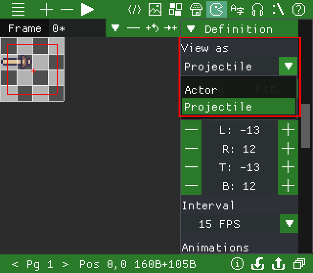
Task: Click the Frame 0* number field
Action: point(77,28)
